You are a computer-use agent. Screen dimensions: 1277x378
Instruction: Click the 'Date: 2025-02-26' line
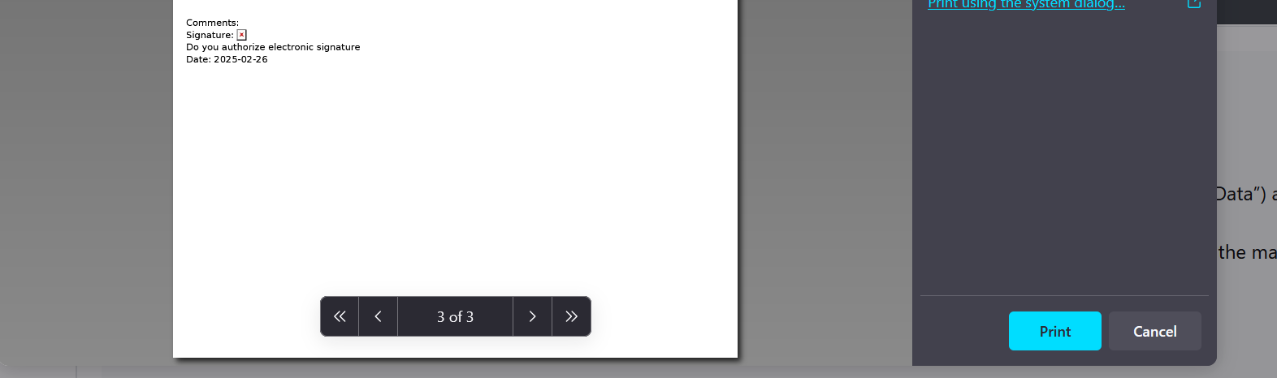tap(227, 59)
